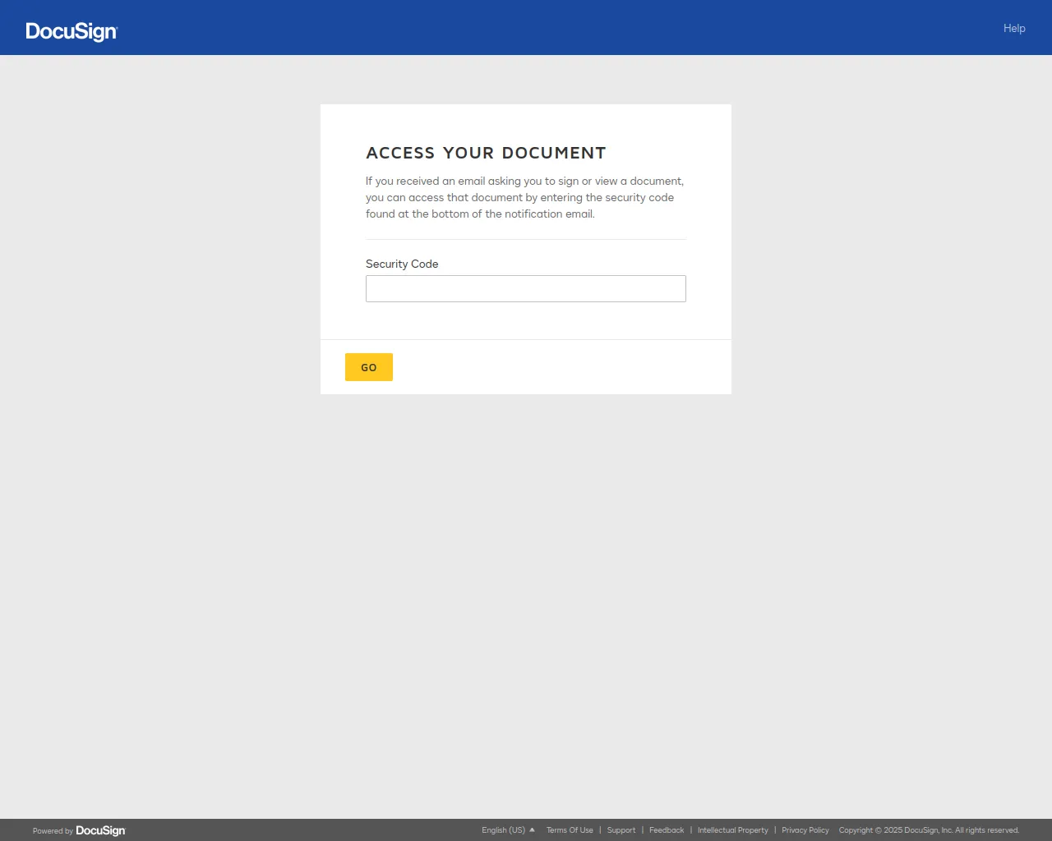Image resolution: width=1052 pixels, height=841 pixels.
Task: Go to the Support page link
Action: pyautogui.click(x=621, y=830)
